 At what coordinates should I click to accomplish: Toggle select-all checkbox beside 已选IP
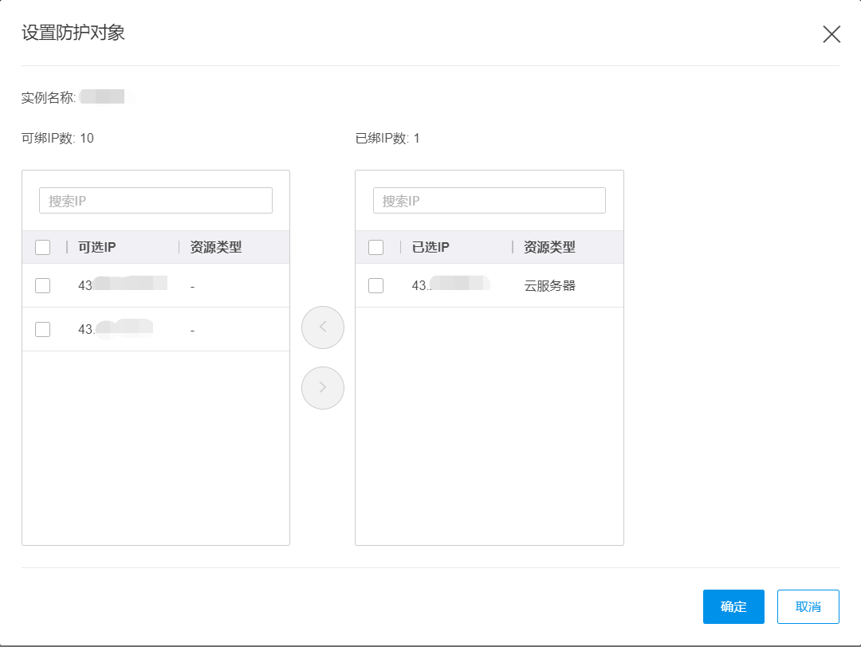(x=376, y=248)
